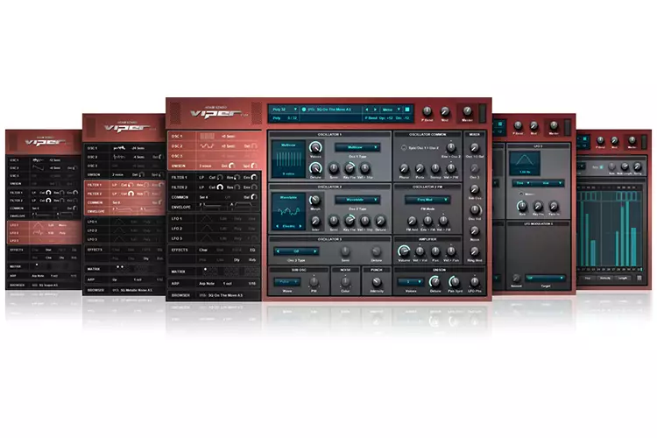Step Osc 3 Type forward with right arrow
This screenshot has height=438, width=657.
[315, 251]
